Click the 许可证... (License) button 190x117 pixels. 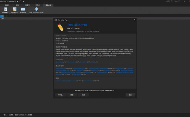[x=60, y=95]
